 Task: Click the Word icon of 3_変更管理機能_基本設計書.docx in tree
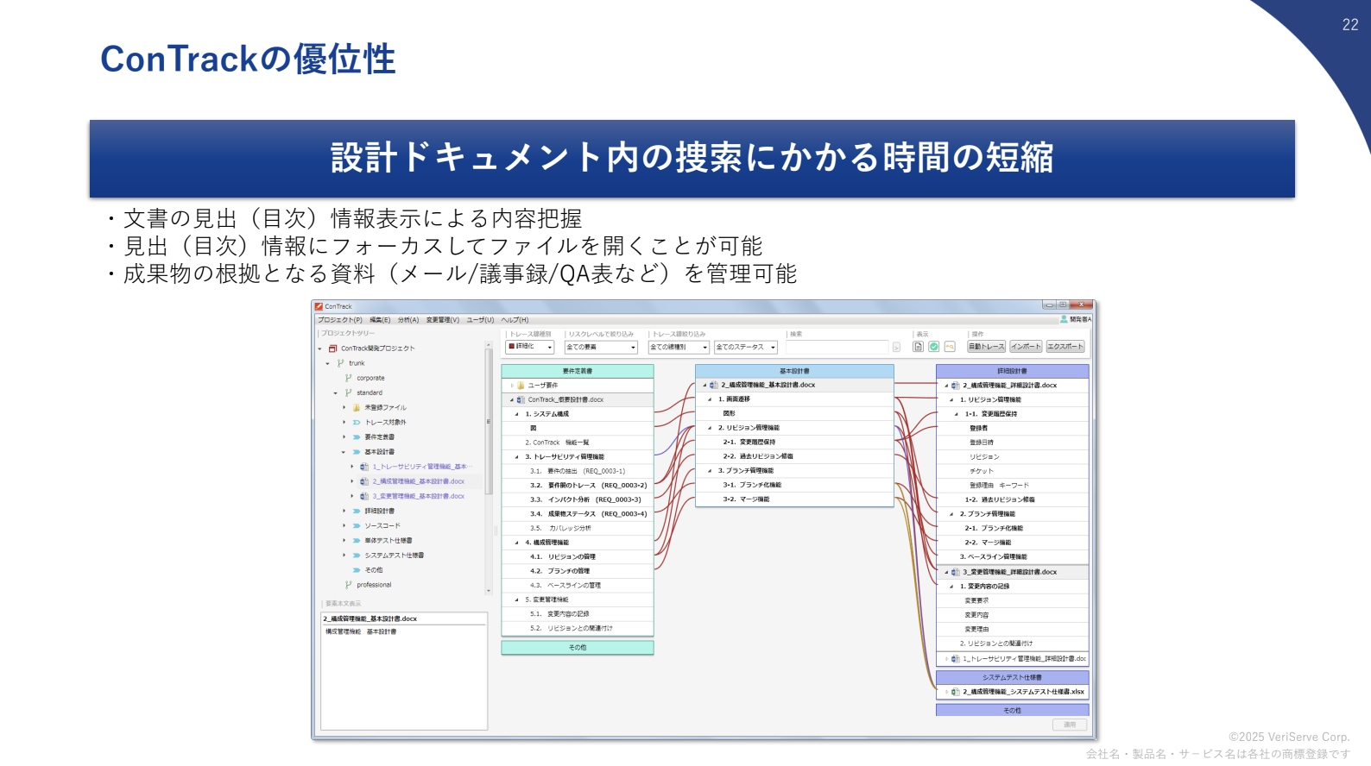tap(364, 496)
